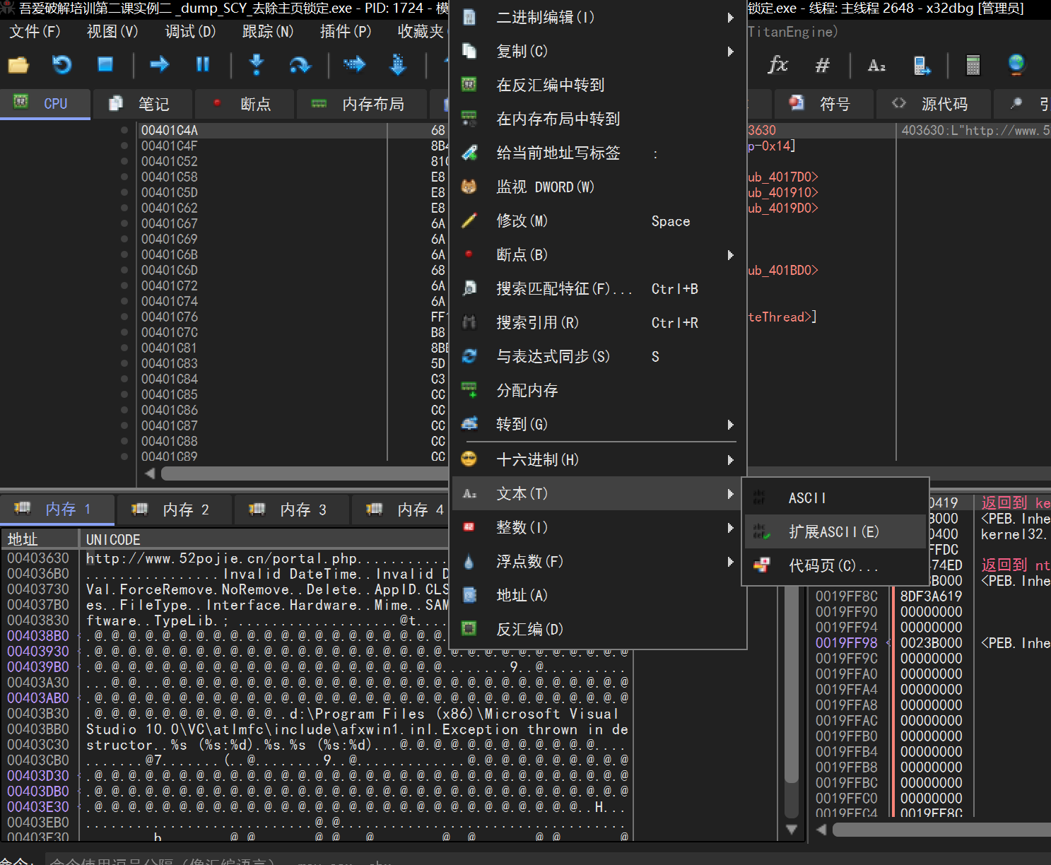This screenshot has height=865, width=1051.
Task: Click the trace over toolbar icon
Action: pyautogui.click(x=398, y=65)
